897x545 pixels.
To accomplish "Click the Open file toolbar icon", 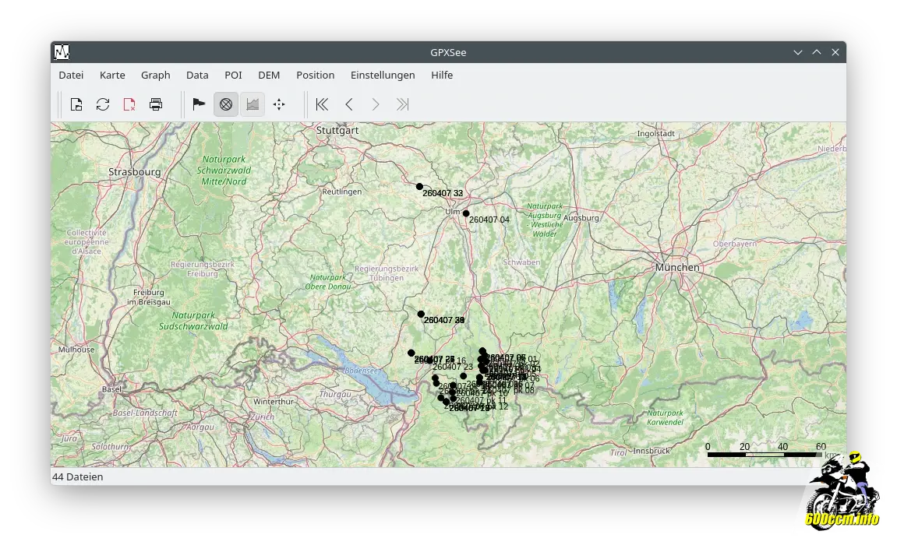I will pyautogui.click(x=76, y=104).
